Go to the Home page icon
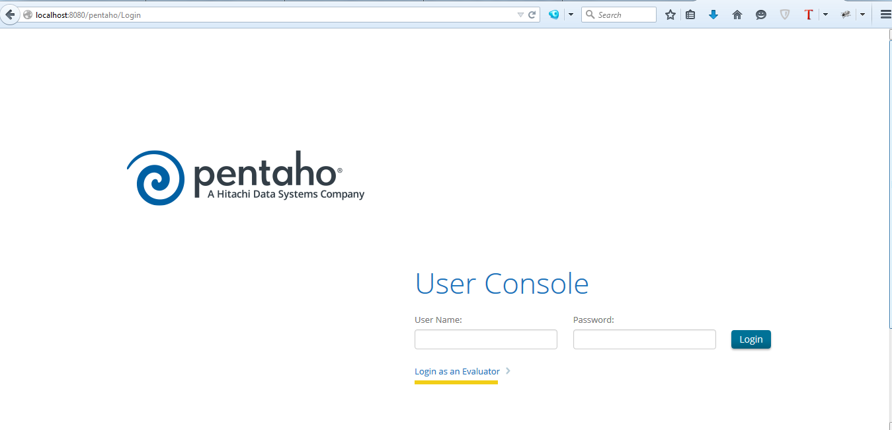Image resolution: width=892 pixels, height=430 pixels. [x=737, y=15]
